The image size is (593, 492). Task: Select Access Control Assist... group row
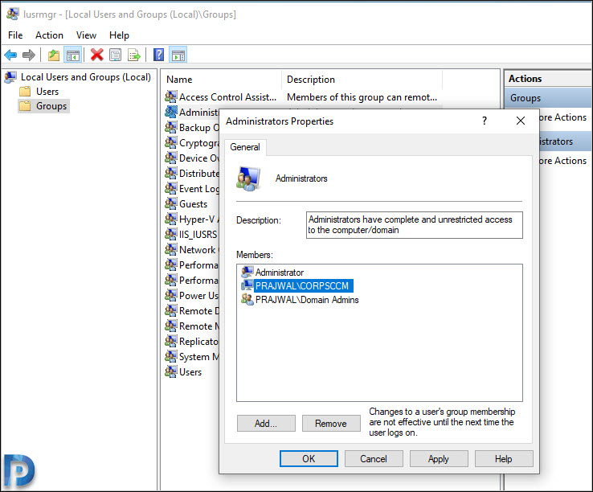pyautogui.click(x=302, y=97)
